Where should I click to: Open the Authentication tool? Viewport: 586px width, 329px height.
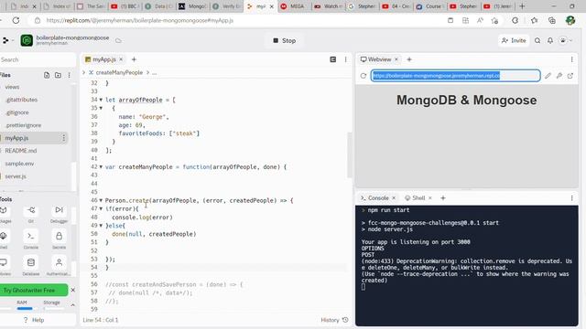pyautogui.click(x=59, y=266)
